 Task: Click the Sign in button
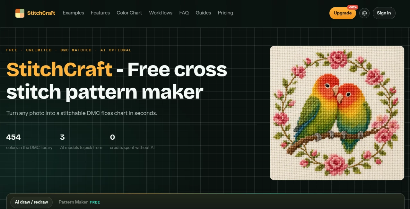(x=384, y=13)
